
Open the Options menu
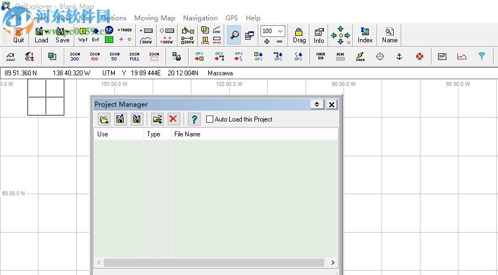(114, 18)
